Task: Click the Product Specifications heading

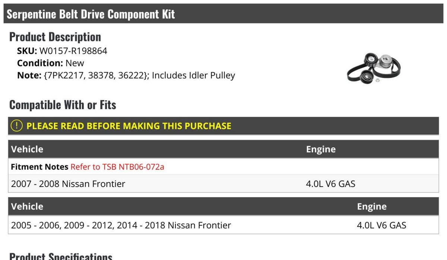Action: (x=61, y=256)
